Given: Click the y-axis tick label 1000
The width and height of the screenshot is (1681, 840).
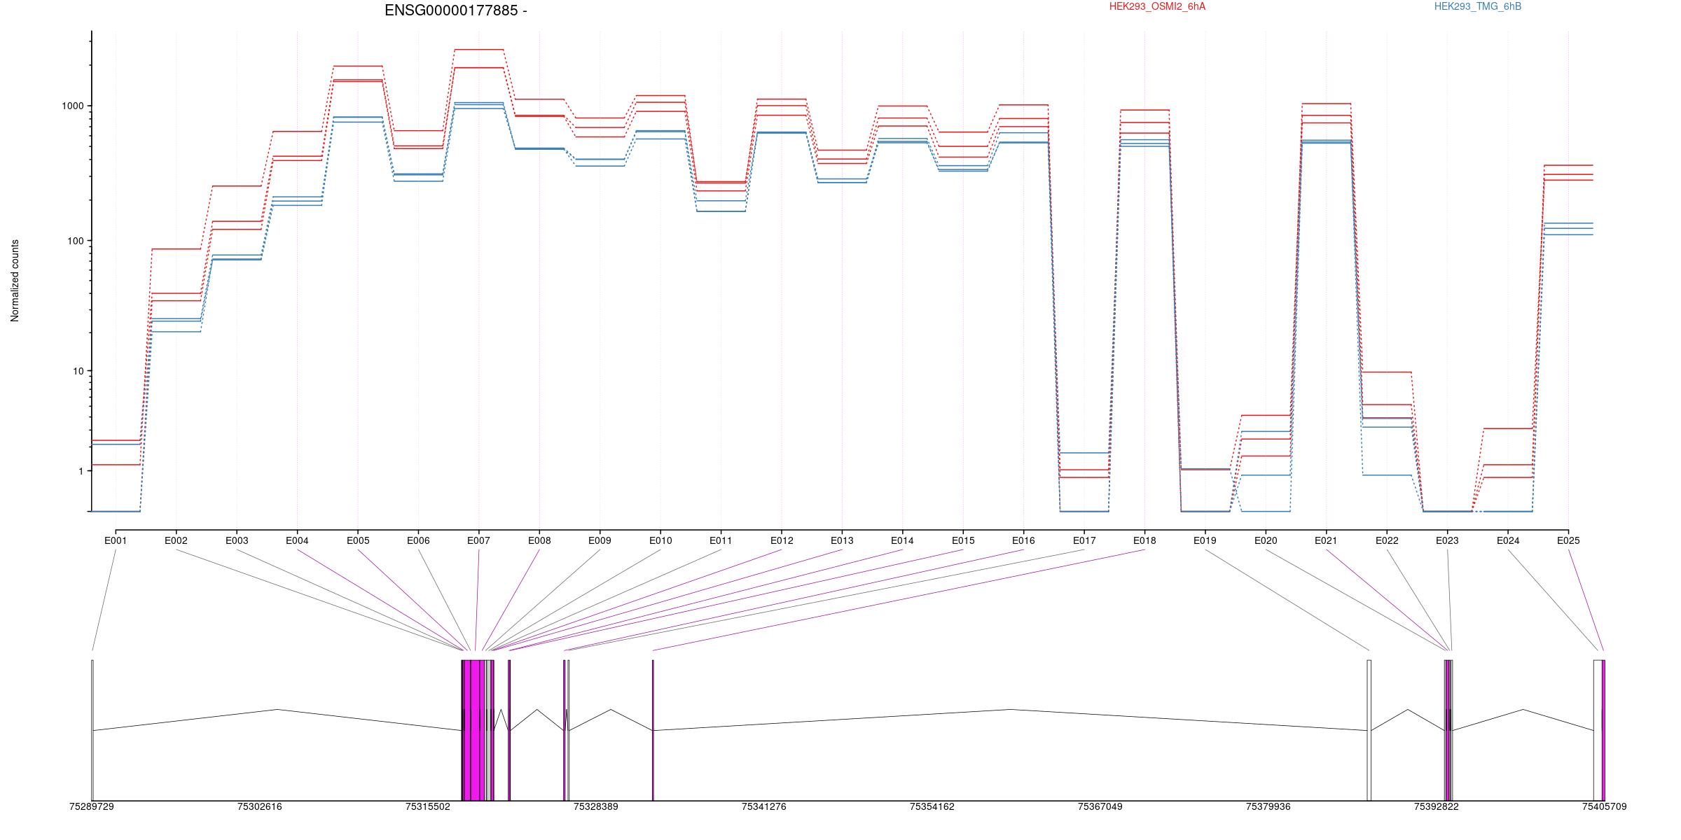Looking at the screenshot, I should click(73, 106).
